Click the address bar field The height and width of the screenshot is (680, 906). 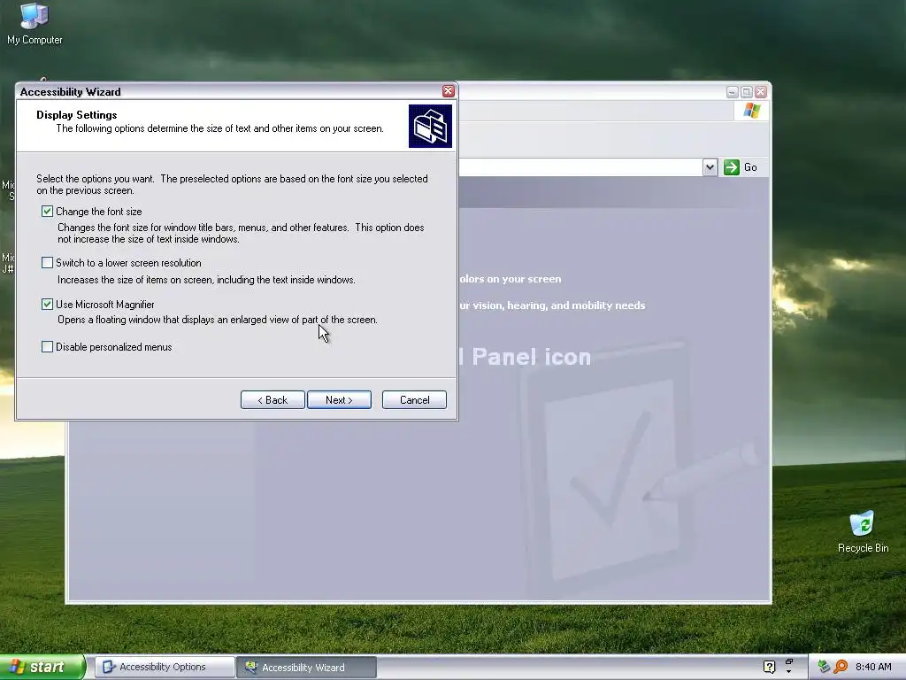point(580,167)
